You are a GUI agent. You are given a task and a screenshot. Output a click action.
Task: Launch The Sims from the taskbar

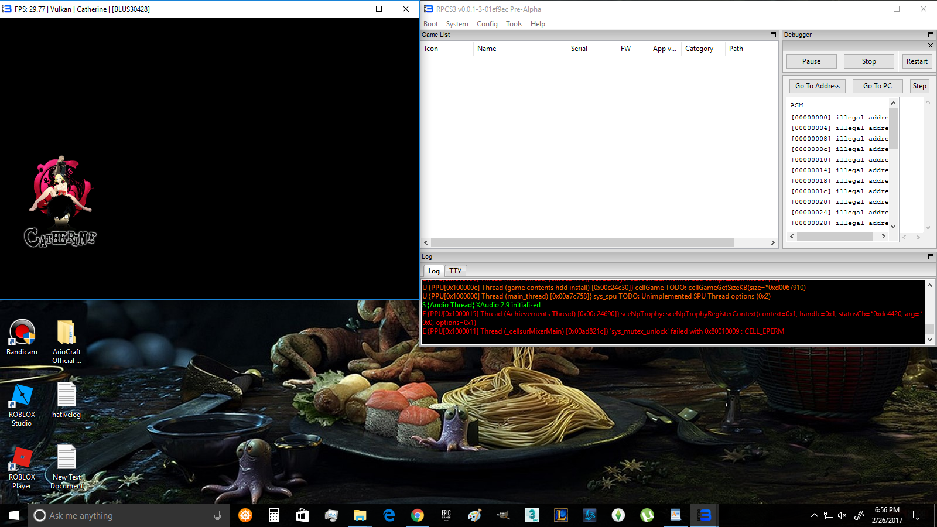(618, 515)
